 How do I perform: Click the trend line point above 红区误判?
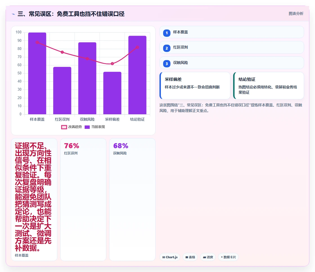pyautogui.click(x=62, y=52)
